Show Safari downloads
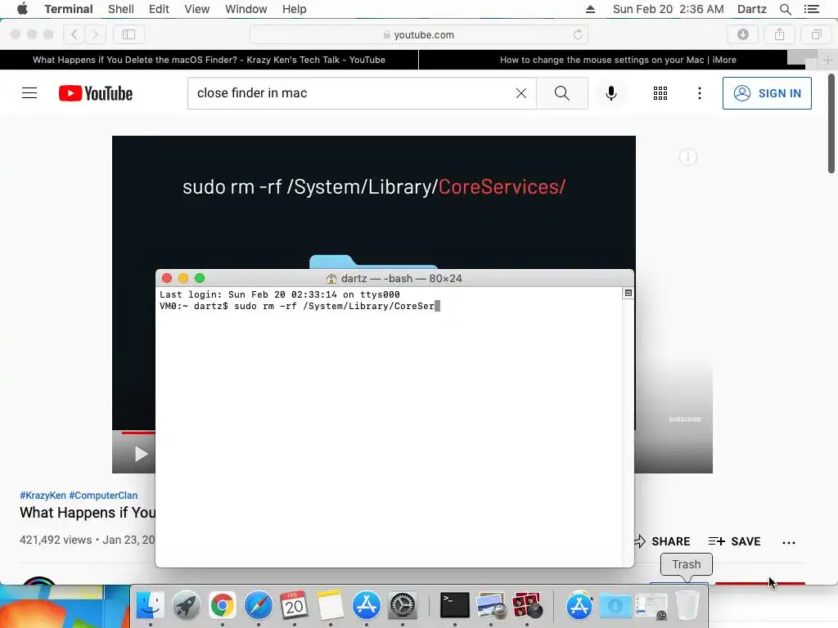Image resolution: width=838 pixels, height=628 pixels. pyautogui.click(x=743, y=34)
